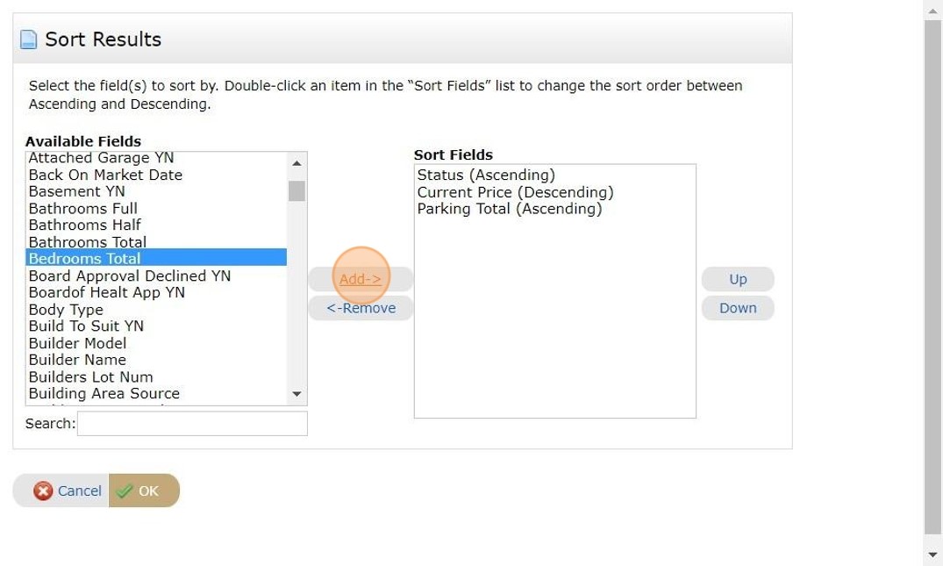Choose Builder Name from Available Fields
This screenshot has width=943, height=566.
156,360
